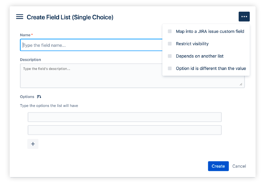Toggle 'Depends on another list'
This screenshot has width=262, height=186.
click(170, 56)
